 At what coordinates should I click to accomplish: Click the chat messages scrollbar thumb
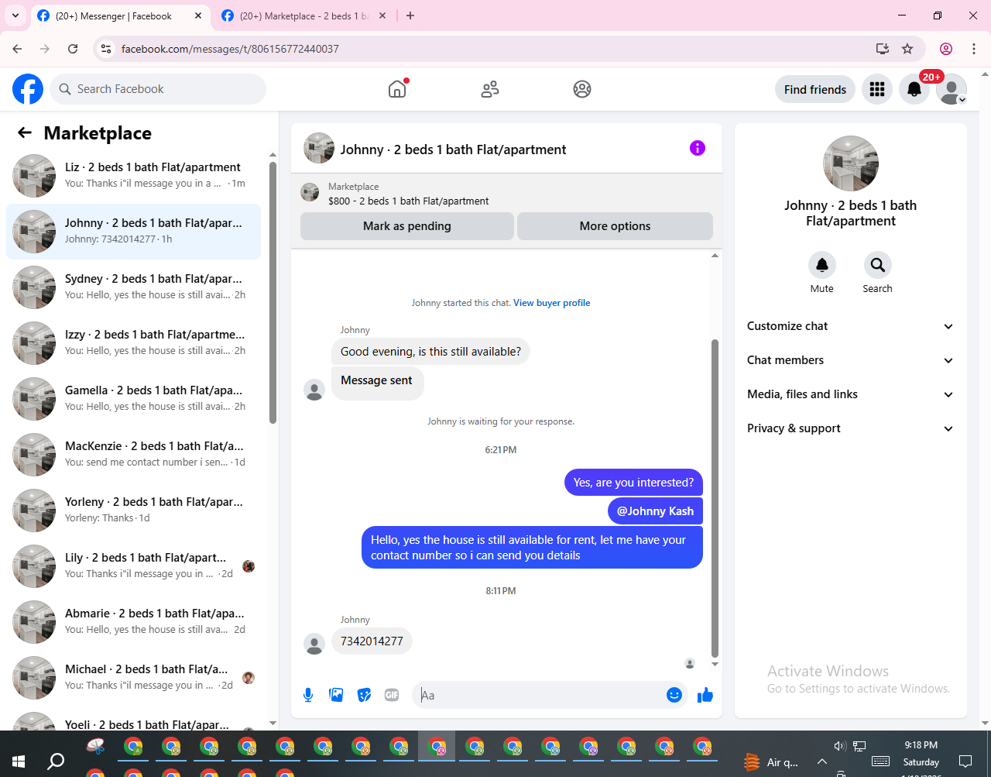tap(715, 498)
